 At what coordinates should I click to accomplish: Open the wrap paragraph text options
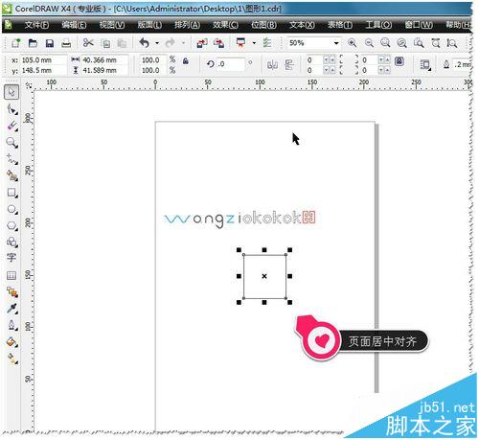click(425, 65)
